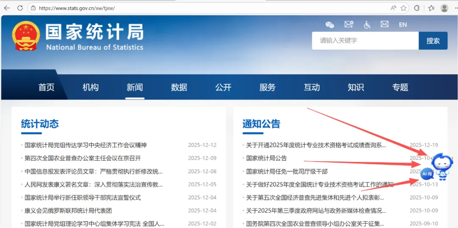This screenshot has width=458, height=228.
Task: Click the National Bureau of Statistics emblem
Action: pyautogui.click(x=25, y=36)
